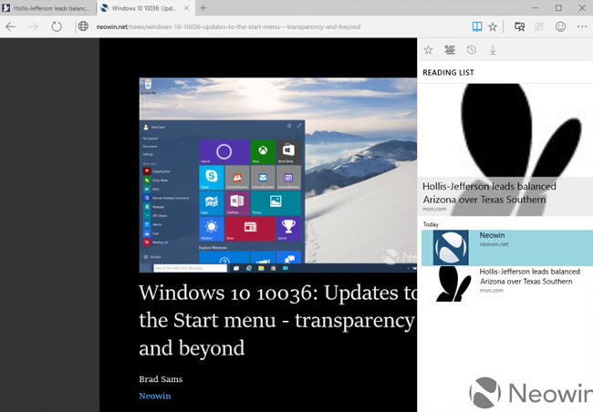Maximize the browser window
This screenshot has width=593, height=412.
point(558,8)
